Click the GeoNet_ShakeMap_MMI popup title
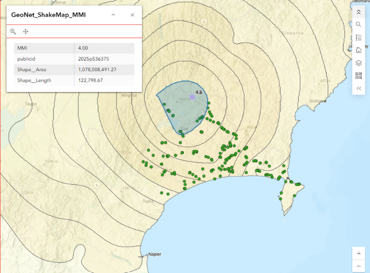This screenshot has height=273, width=370. (x=48, y=15)
